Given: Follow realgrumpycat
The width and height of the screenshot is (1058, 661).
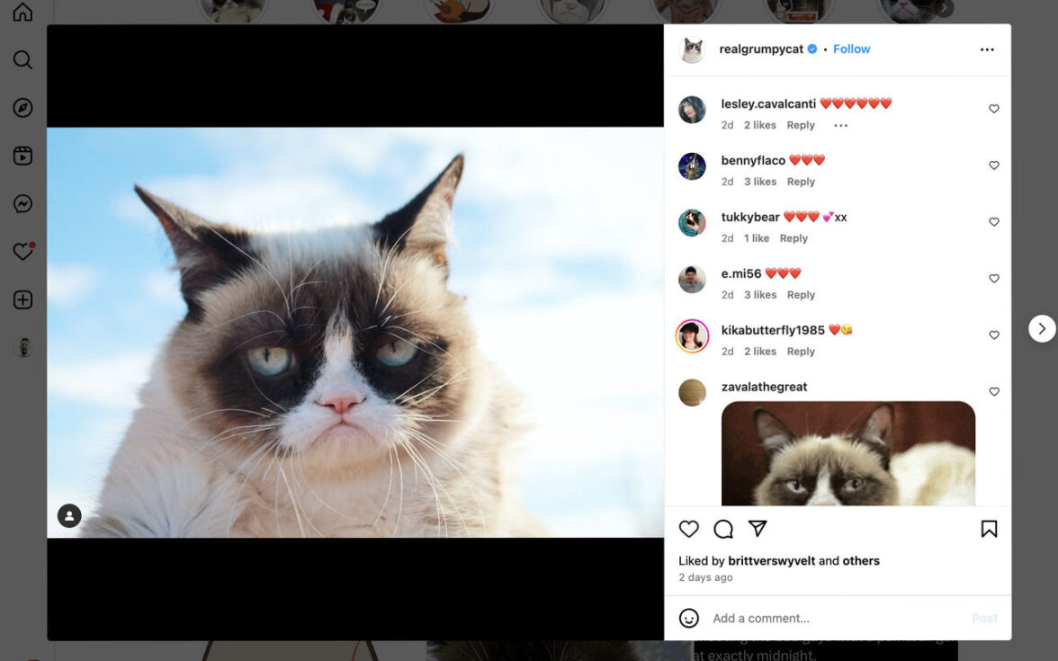Looking at the screenshot, I should click(851, 49).
